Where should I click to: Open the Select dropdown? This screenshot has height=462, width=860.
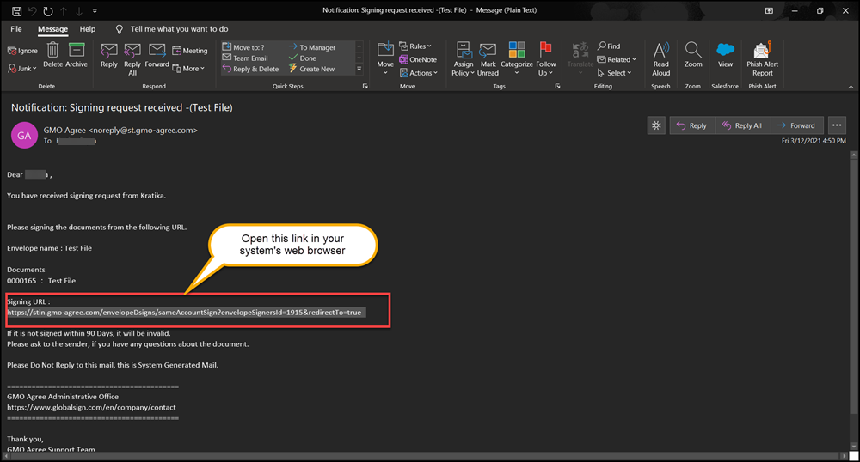point(614,73)
